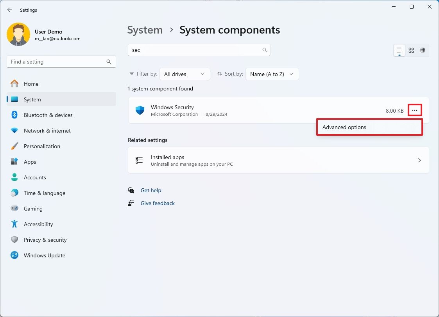Click the User Demo profile picture
Viewport: 439px width, 317px height.
18,34
